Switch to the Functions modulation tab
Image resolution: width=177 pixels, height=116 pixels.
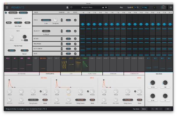[92, 74]
